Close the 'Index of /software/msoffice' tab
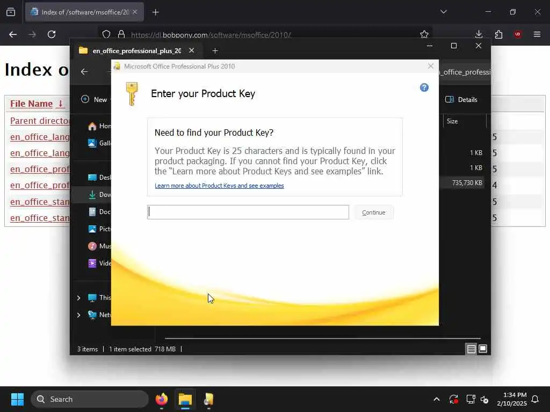 135,12
